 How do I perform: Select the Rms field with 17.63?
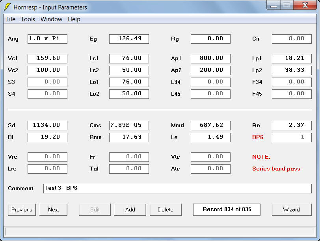[129, 137]
